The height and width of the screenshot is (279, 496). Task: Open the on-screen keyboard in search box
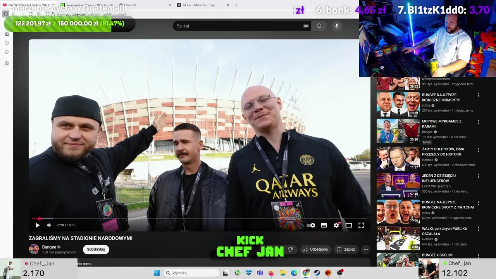[x=306, y=26]
